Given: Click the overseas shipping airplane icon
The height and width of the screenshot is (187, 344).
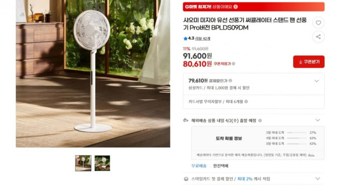Looking at the screenshot, I should [186, 121].
